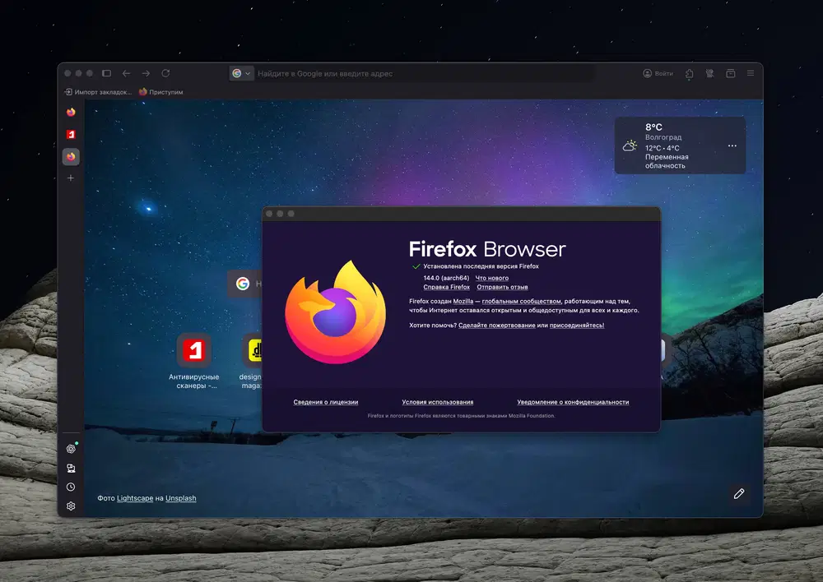823x582 pixels.
Task: Click the Войти sign-in button
Action: click(x=658, y=73)
